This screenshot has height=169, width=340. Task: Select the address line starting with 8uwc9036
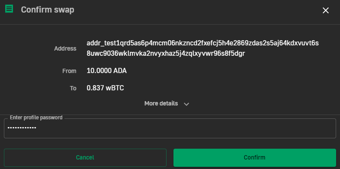tap(166, 53)
